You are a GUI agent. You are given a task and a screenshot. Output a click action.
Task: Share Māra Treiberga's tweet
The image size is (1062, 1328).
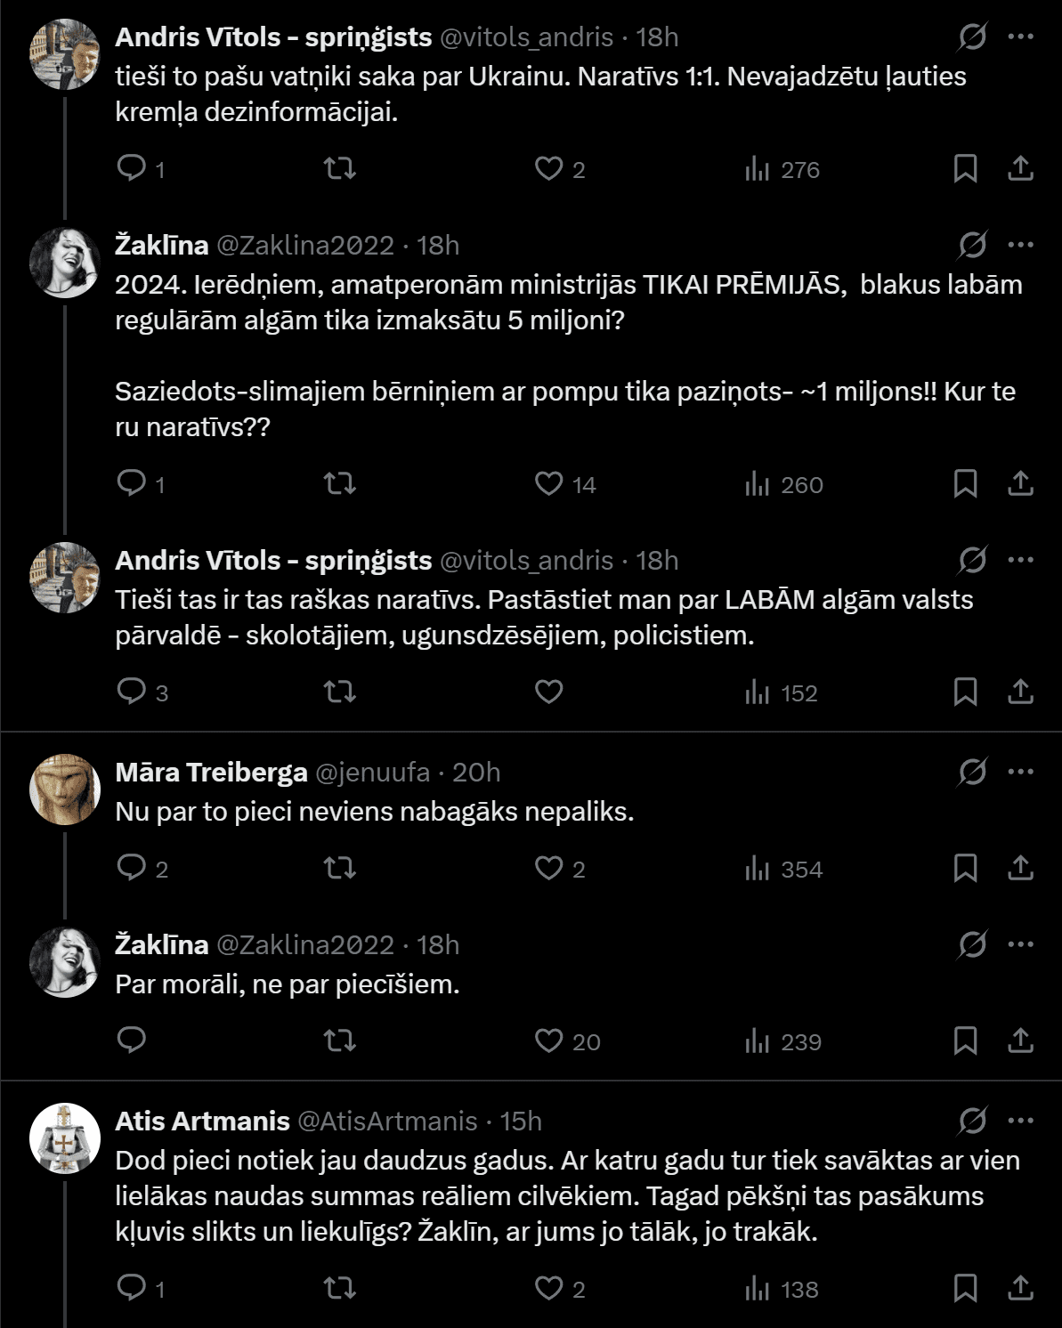coord(1020,868)
